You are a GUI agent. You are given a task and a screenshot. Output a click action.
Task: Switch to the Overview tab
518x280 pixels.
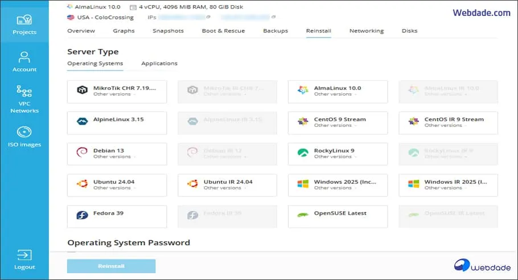click(x=81, y=31)
